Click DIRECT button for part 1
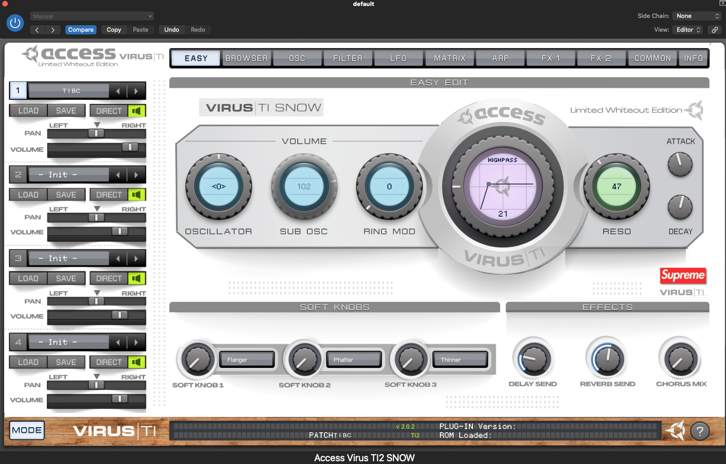This screenshot has width=726, height=464. (109, 111)
